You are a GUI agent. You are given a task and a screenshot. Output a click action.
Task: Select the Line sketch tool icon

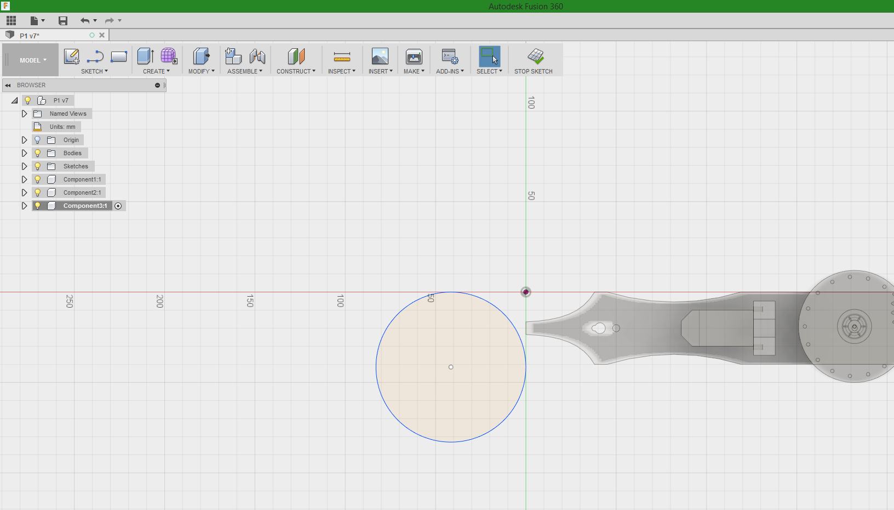click(95, 56)
